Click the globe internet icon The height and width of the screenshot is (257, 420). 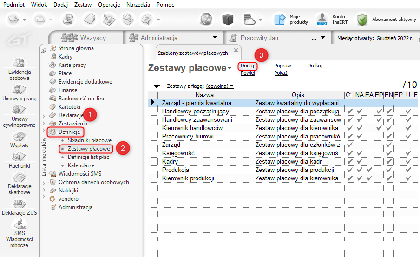(x=206, y=20)
